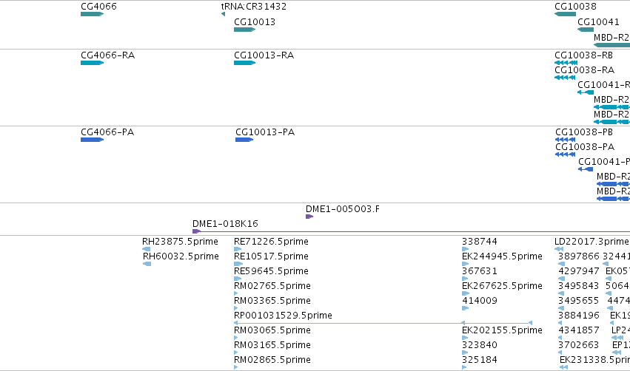Click the RE10517.5prime EST label
Image resolution: width=630 pixels, height=371 pixels.
coord(271,256)
